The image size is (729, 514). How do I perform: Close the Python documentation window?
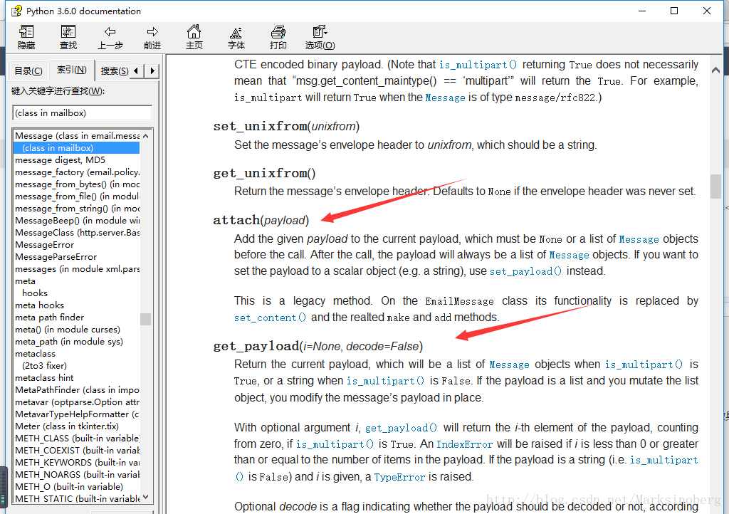point(707,11)
